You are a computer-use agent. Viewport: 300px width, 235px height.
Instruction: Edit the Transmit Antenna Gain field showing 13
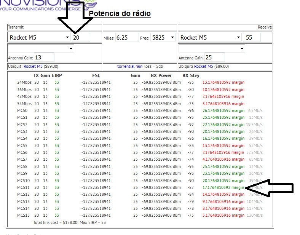pos(44,58)
